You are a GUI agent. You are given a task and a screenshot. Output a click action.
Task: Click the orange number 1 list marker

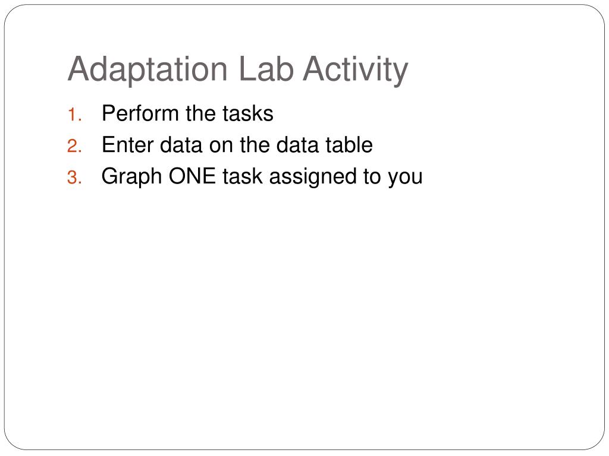click(74, 115)
